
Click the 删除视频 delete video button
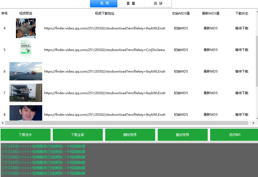click(x=130, y=134)
